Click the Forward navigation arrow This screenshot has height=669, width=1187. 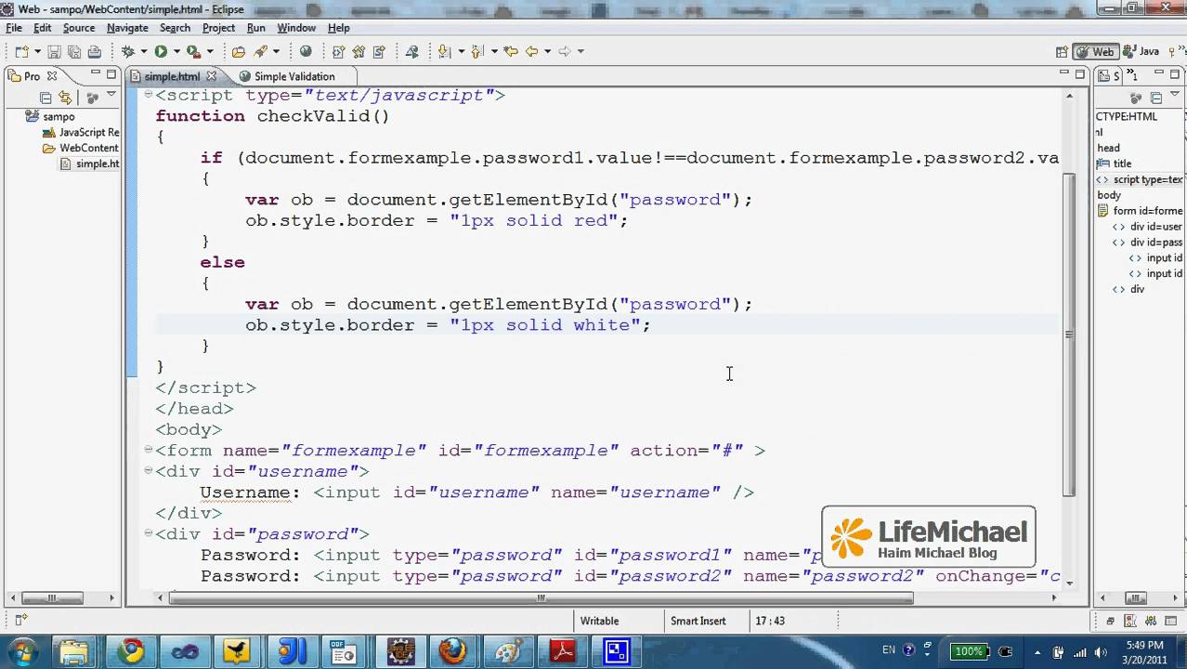(x=564, y=52)
